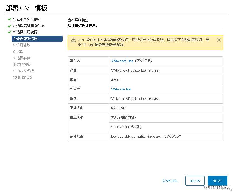Select step 7 选择存储

coord(22,58)
